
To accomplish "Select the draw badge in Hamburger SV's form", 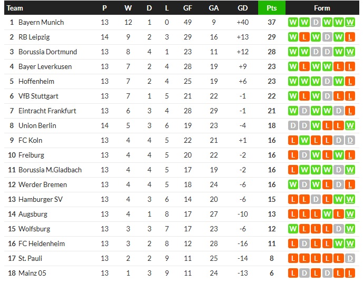I will tap(316, 199).
